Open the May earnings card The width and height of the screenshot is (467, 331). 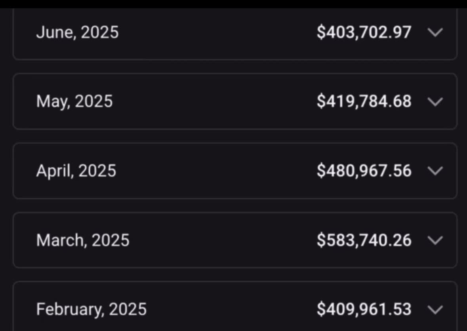235,101
